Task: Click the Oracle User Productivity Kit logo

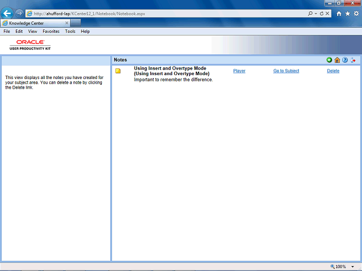Action: click(x=30, y=45)
